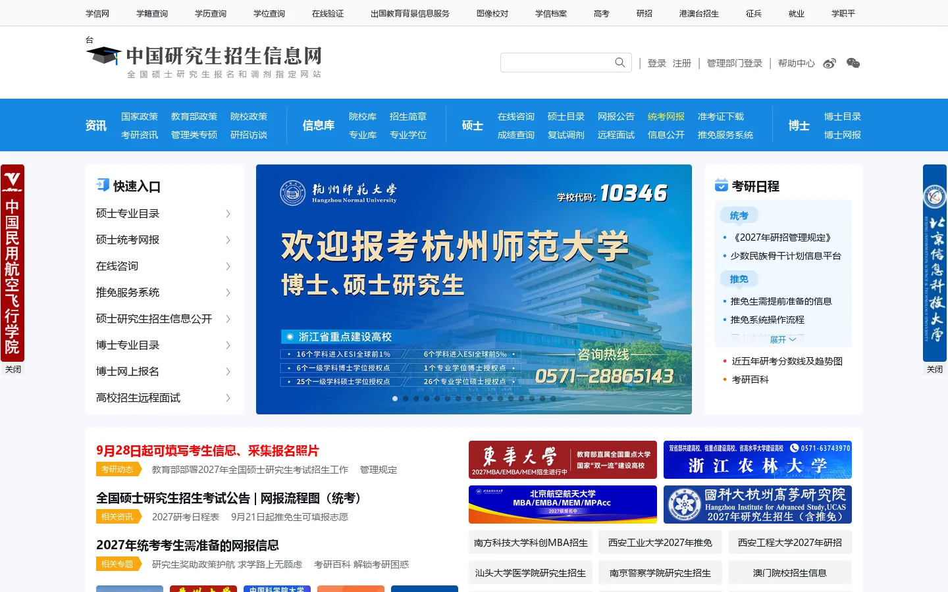The width and height of the screenshot is (948, 592).
Task: Open 澳门院校招生信息 button
Action: coord(790,573)
